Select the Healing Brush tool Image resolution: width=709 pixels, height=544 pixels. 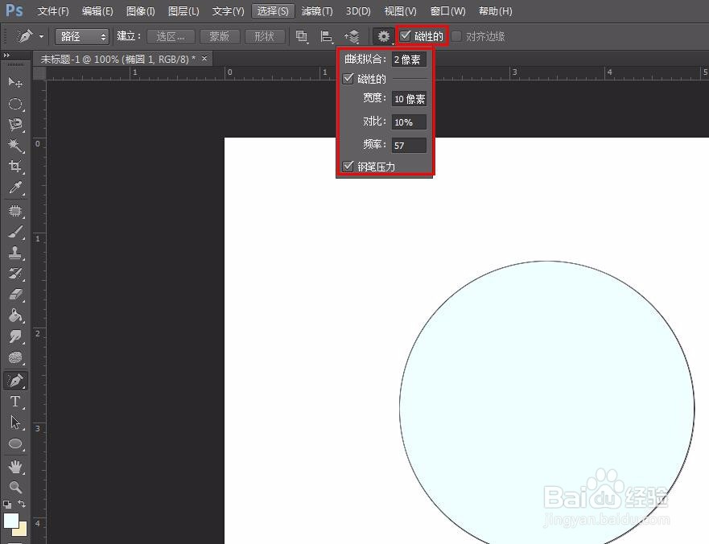pyautogui.click(x=15, y=211)
